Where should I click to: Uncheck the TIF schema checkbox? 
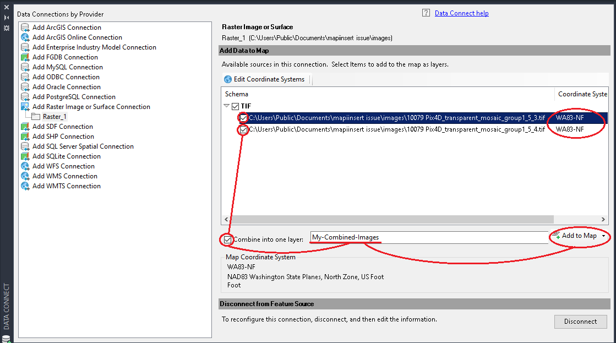click(236, 106)
